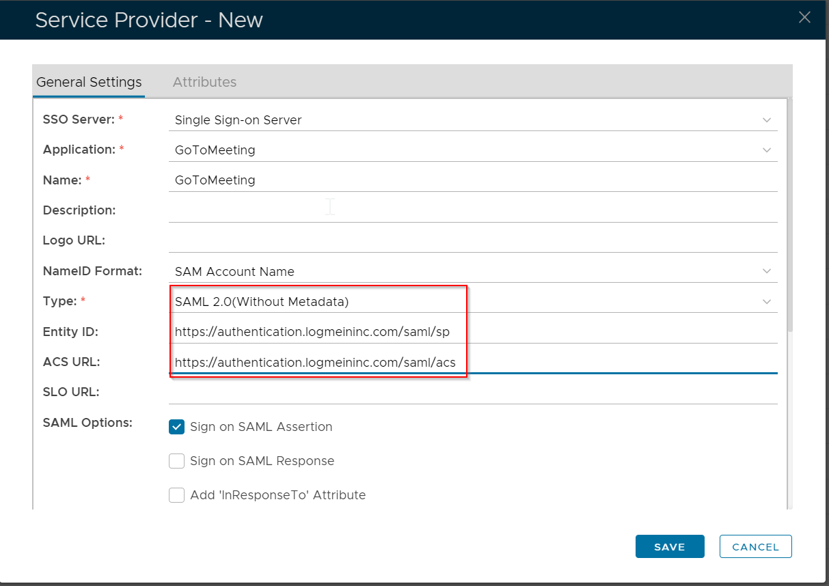Viewport: 829px width, 586px height.
Task: Click into the Name text field
Action: (472, 180)
